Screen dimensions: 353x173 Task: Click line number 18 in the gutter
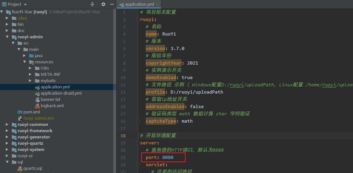click(x=123, y=136)
